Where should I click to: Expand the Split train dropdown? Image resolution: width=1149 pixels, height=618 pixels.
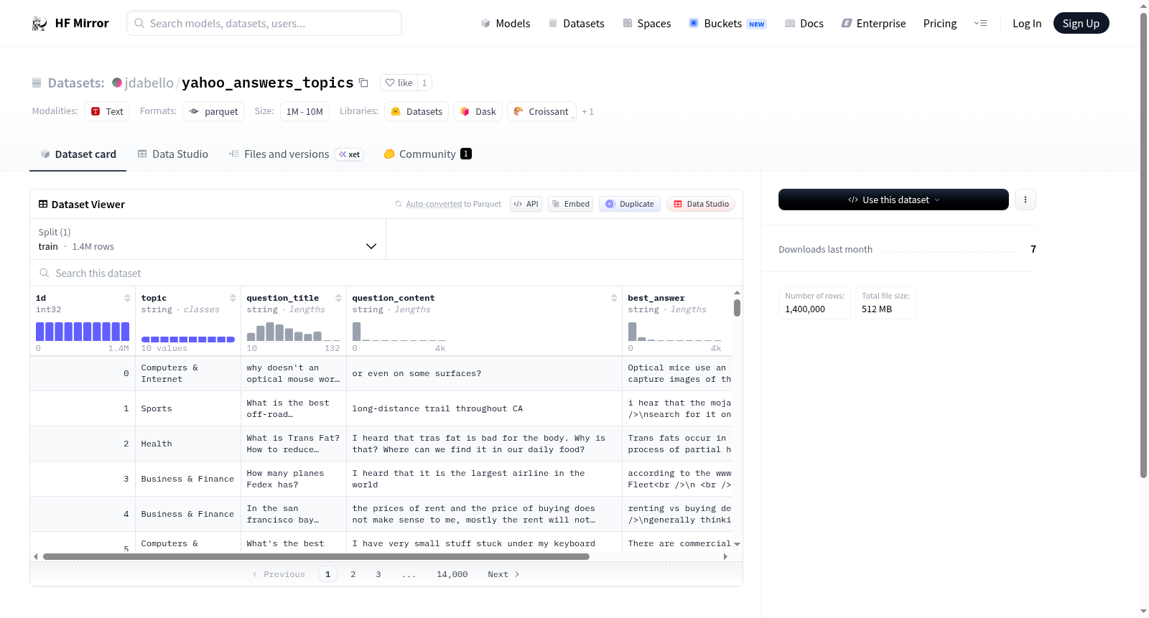(208, 239)
